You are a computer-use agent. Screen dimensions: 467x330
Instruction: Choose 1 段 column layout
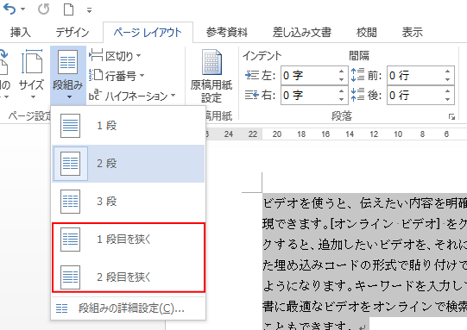coord(129,126)
